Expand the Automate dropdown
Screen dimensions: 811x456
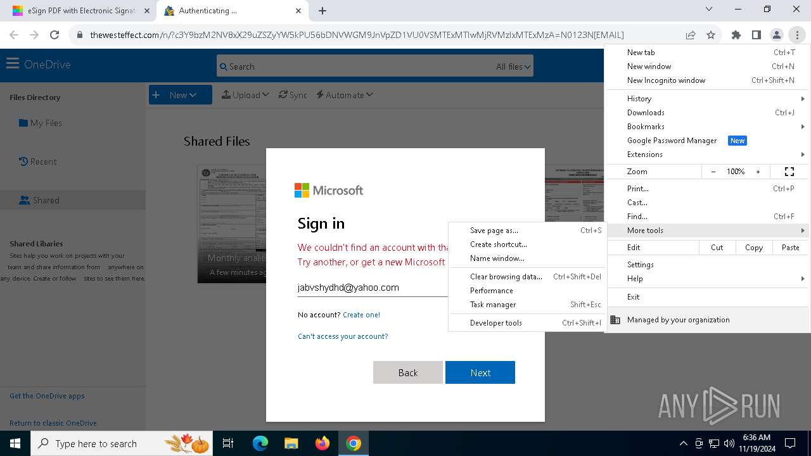tap(345, 95)
